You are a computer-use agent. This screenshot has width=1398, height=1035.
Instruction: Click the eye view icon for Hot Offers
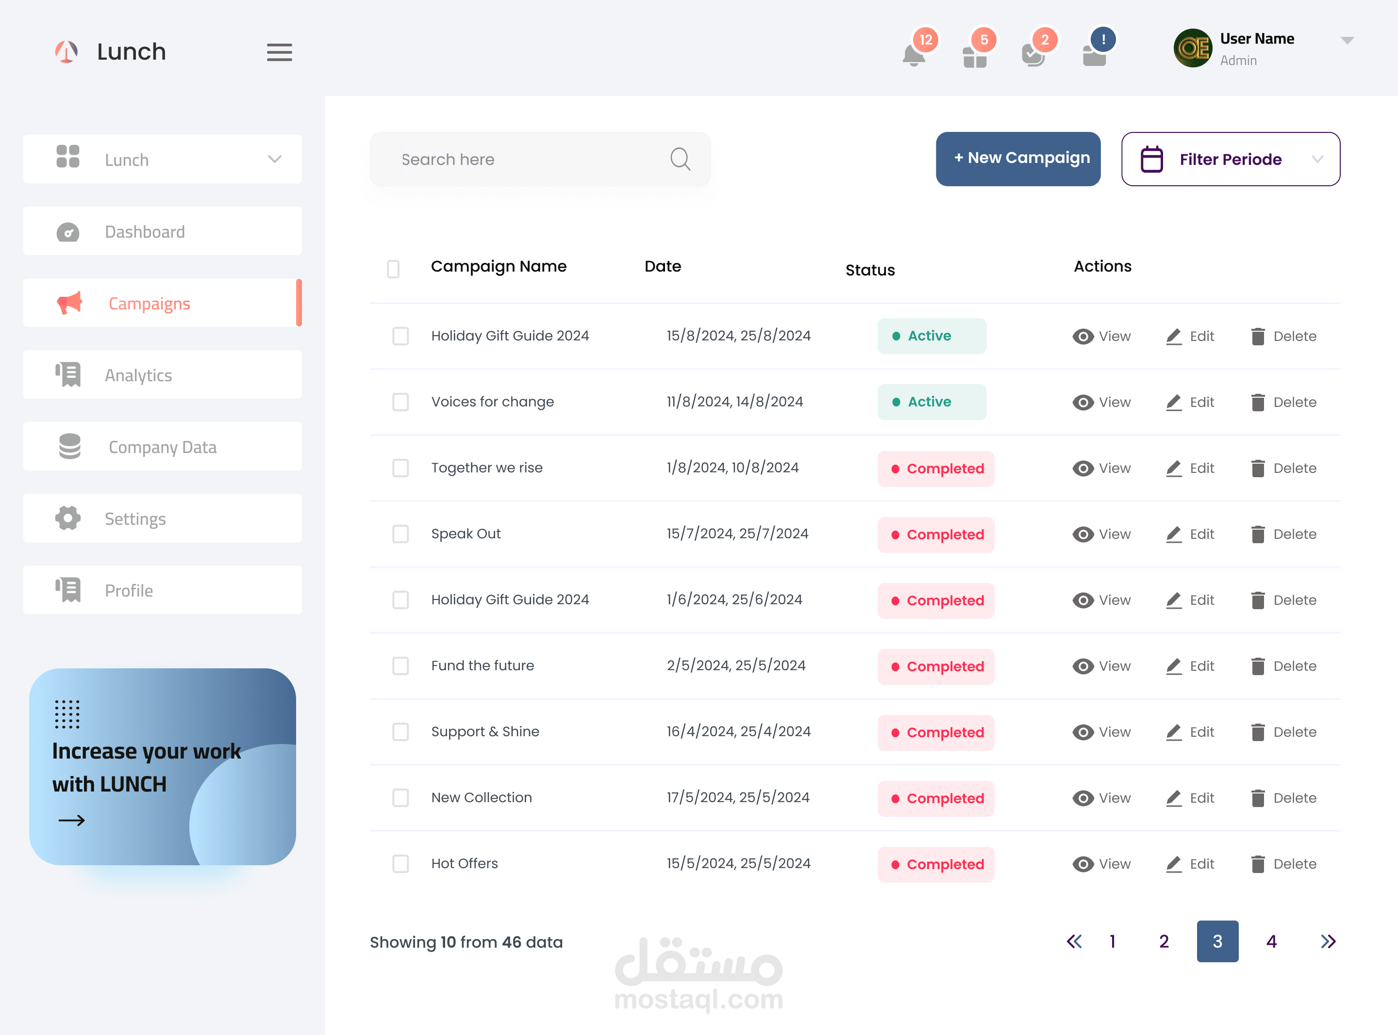coord(1082,864)
